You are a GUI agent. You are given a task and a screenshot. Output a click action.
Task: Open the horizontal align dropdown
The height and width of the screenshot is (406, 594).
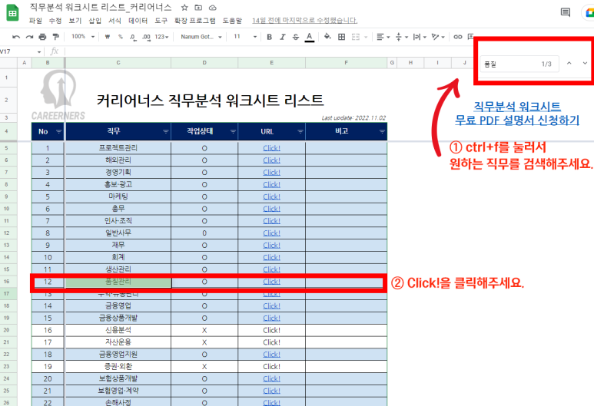[x=383, y=37]
